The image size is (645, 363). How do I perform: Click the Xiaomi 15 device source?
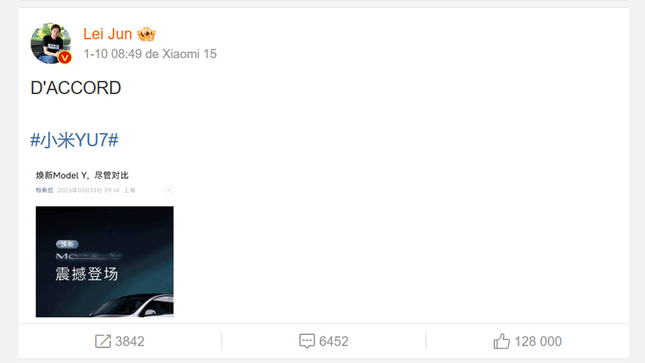[x=189, y=54]
